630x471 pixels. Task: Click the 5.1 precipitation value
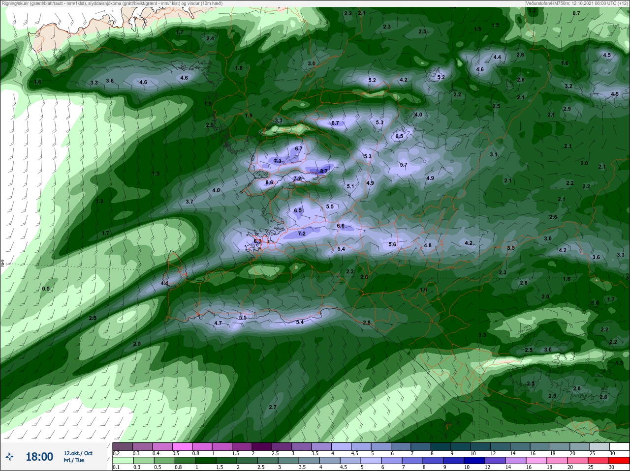(x=350, y=186)
